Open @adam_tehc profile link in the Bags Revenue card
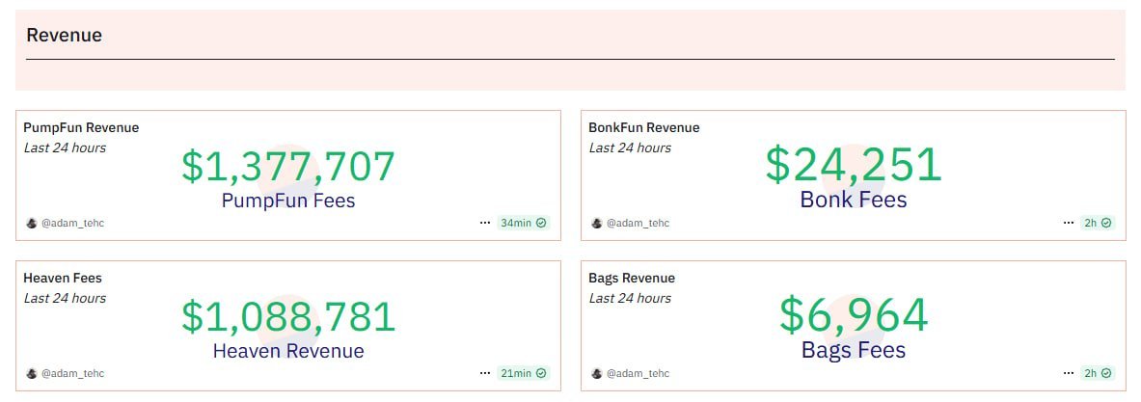This screenshot has height=402, width=1141. [638, 374]
